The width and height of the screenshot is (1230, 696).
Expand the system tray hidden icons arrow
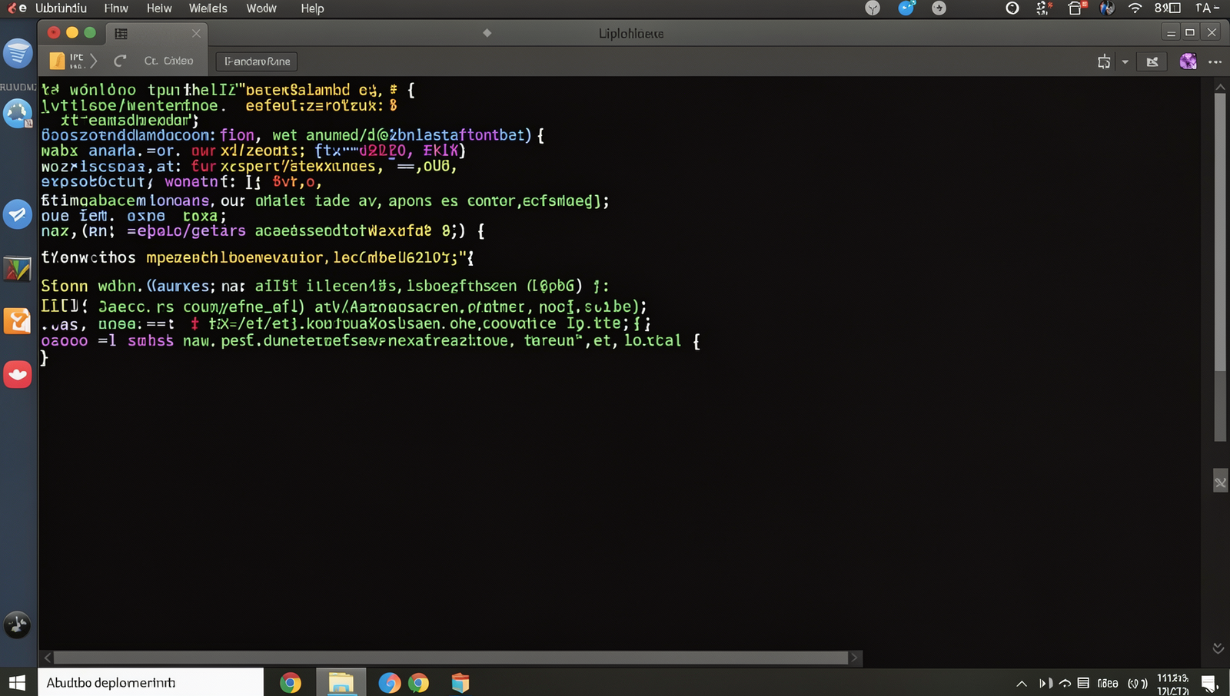tap(1022, 683)
